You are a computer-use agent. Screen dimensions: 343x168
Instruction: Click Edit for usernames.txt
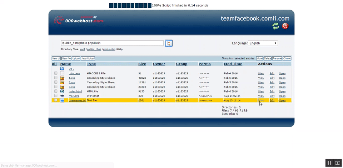(x=272, y=100)
